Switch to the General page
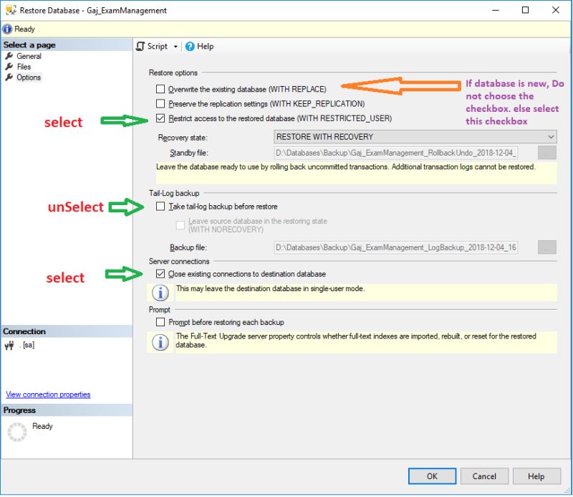This screenshot has height=497, width=573. [28, 55]
